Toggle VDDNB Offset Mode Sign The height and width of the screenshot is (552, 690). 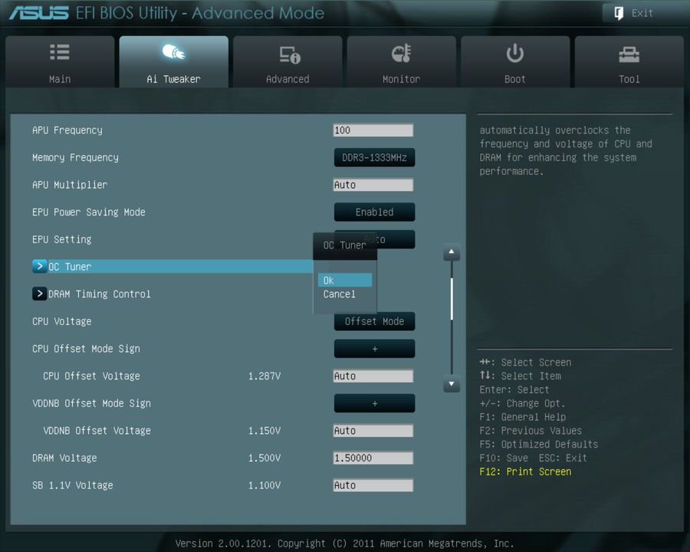point(374,402)
